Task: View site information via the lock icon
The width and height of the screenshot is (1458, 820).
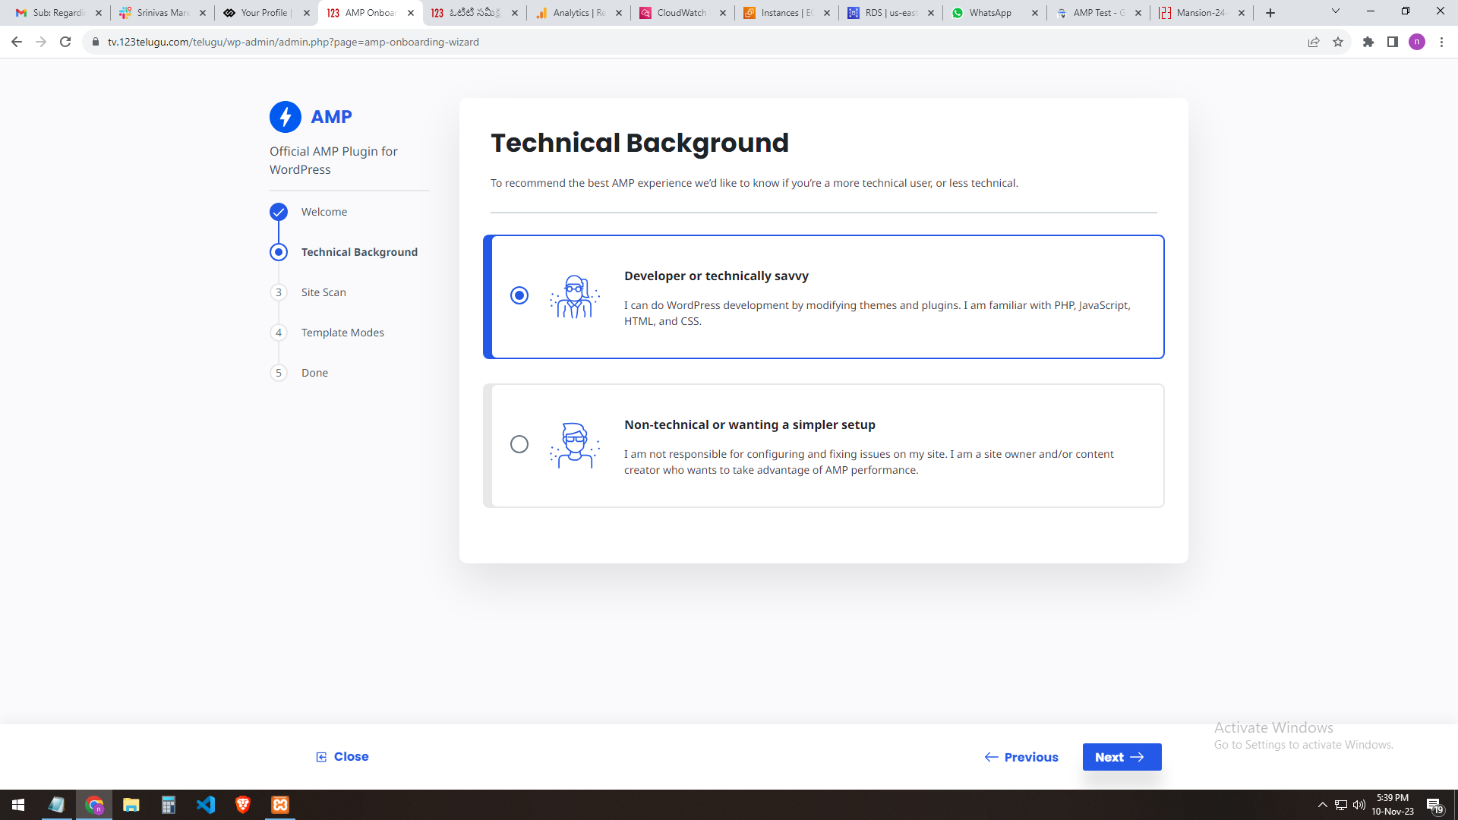Action: (x=96, y=42)
